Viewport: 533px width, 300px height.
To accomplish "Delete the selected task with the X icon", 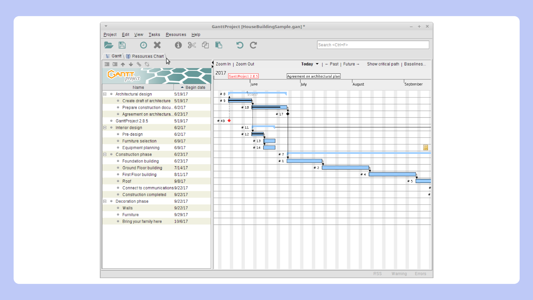I will (x=157, y=45).
